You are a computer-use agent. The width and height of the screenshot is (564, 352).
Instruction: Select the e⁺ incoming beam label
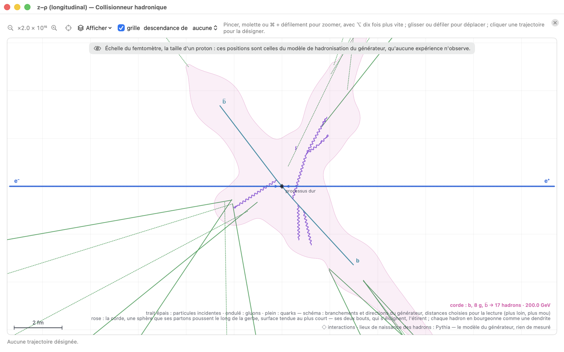pos(547,181)
